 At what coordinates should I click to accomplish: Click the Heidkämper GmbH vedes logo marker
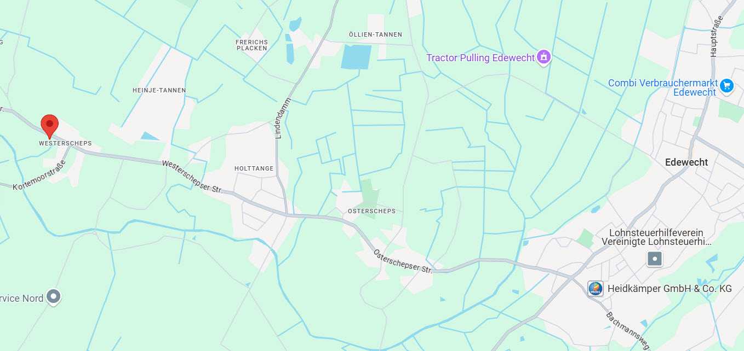596,289
